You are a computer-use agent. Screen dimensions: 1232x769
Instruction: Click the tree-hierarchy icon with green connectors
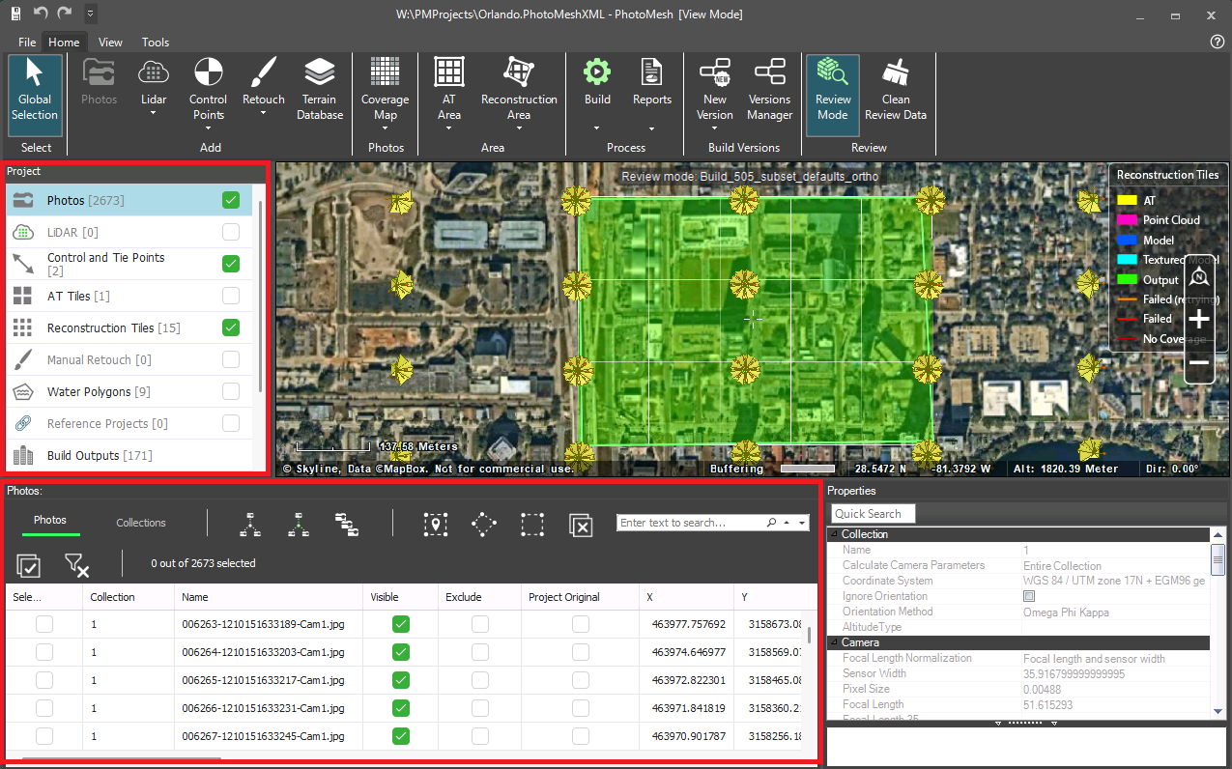(300, 524)
